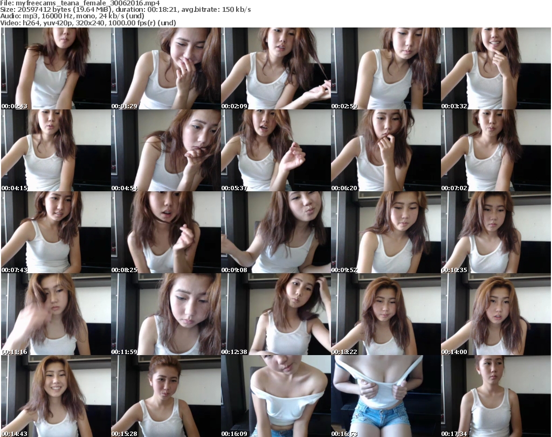The width and height of the screenshot is (552, 437).
Task: Click the thumbnail at 00:11:59
Action: click(165, 315)
